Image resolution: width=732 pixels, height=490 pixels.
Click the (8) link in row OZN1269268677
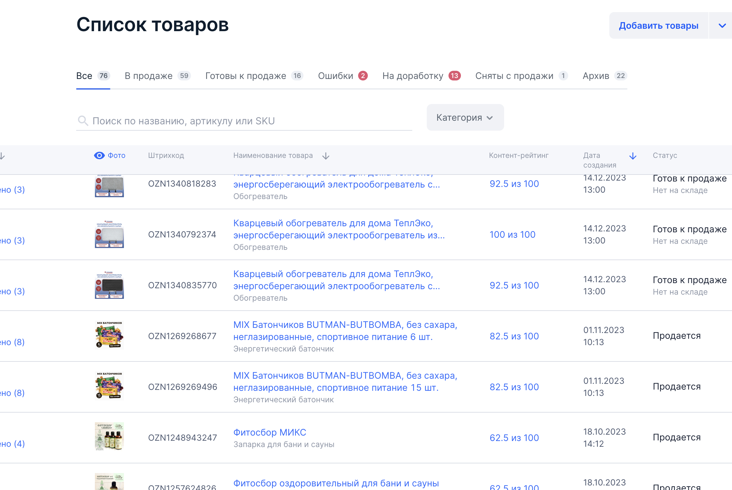pyautogui.click(x=12, y=342)
